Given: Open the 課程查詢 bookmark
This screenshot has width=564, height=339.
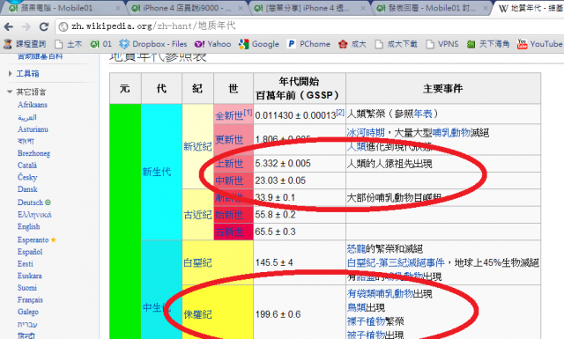Looking at the screenshot, I should 25,44.
